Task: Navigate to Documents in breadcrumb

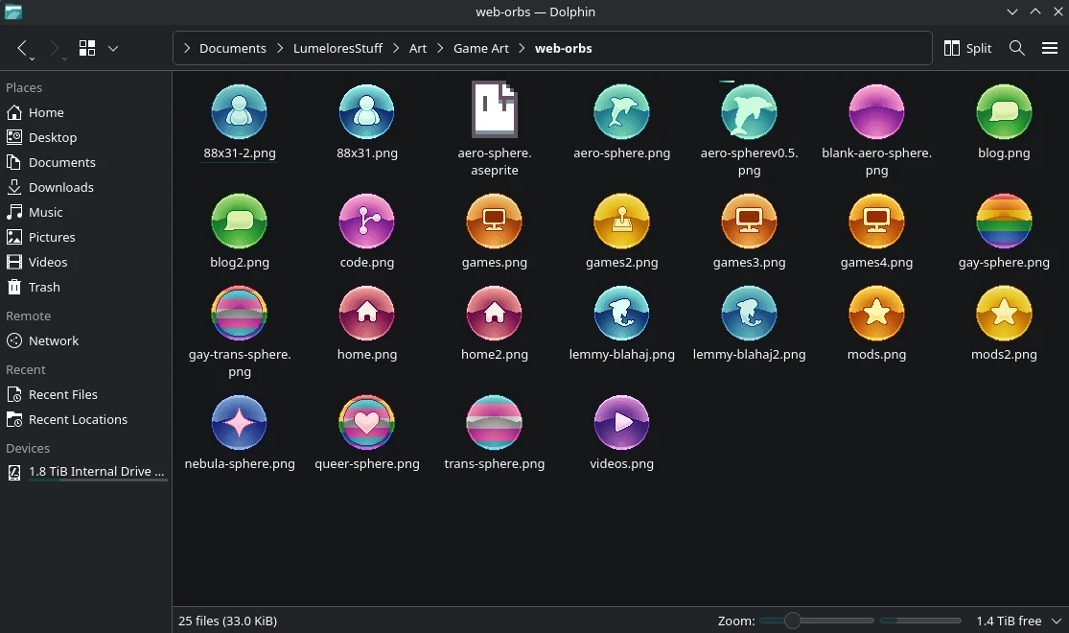Action: coord(232,48)
